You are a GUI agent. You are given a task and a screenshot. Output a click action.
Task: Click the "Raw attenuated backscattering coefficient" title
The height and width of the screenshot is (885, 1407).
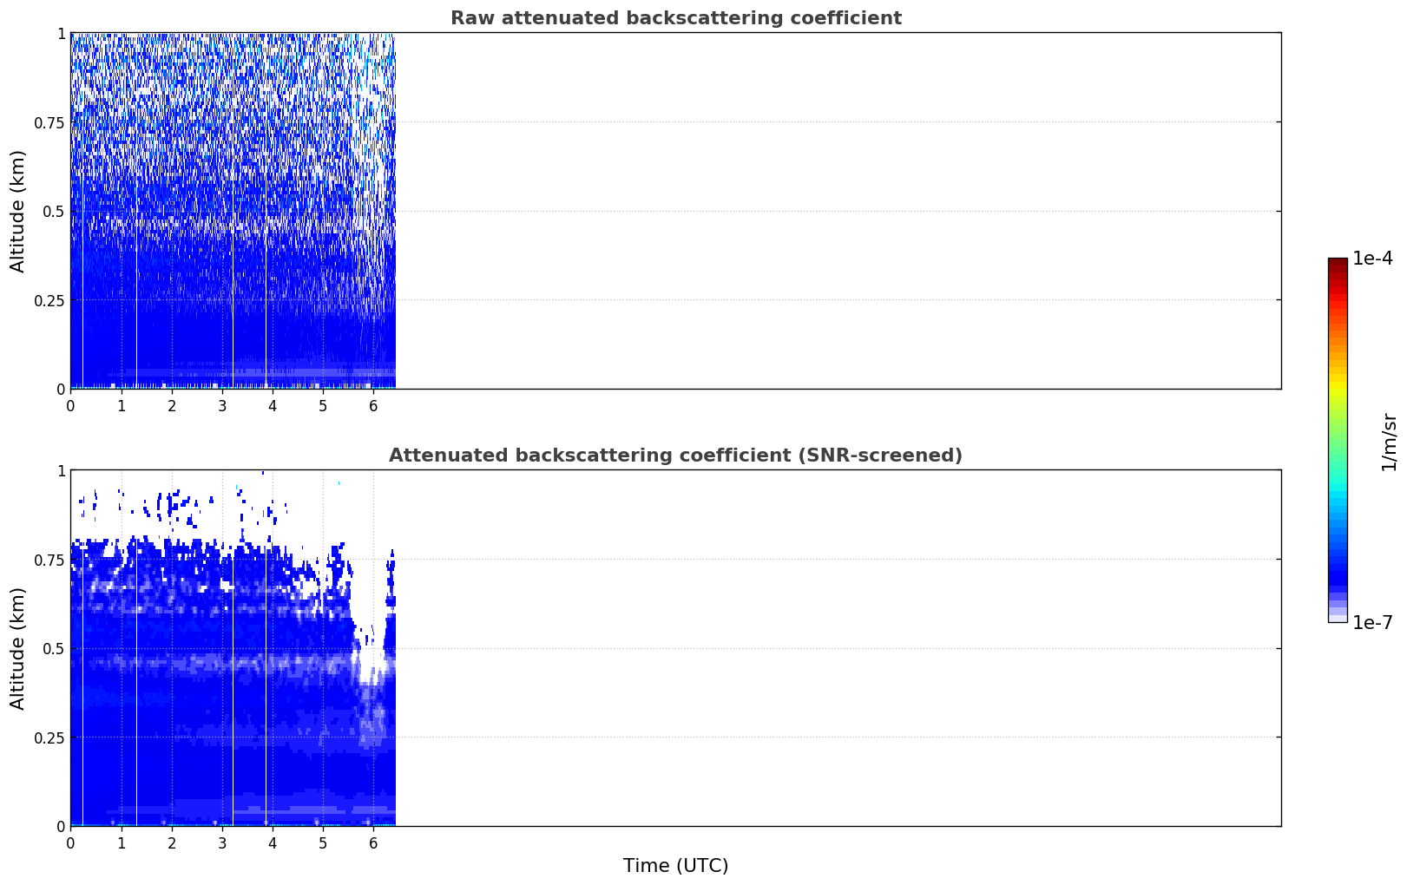tap(675, 18)
